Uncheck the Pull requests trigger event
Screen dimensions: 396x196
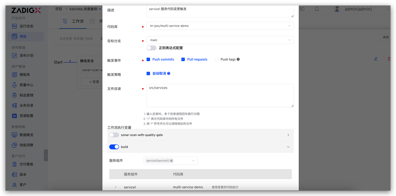pyautogui.click(x=182, y=59)
